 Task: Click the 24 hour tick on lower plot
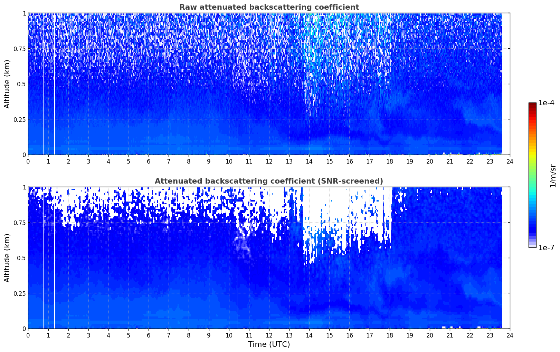(510, 335)
